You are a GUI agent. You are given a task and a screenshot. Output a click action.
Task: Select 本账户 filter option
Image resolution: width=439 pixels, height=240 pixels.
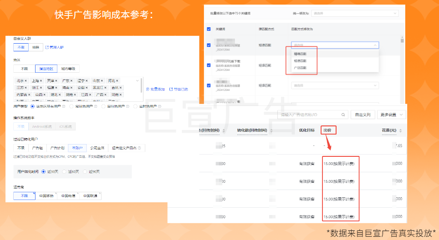(77, 148)
